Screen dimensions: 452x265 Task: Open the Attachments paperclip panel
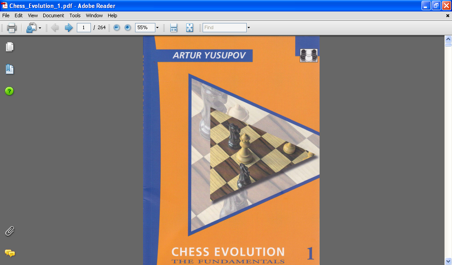point(10,231)
